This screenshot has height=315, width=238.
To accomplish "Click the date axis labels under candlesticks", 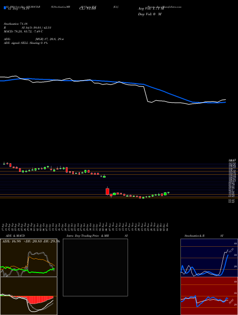I will (x=85, y=227).
